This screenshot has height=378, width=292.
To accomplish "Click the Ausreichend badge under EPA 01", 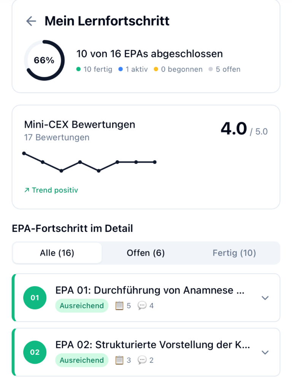I will [82, 306].
